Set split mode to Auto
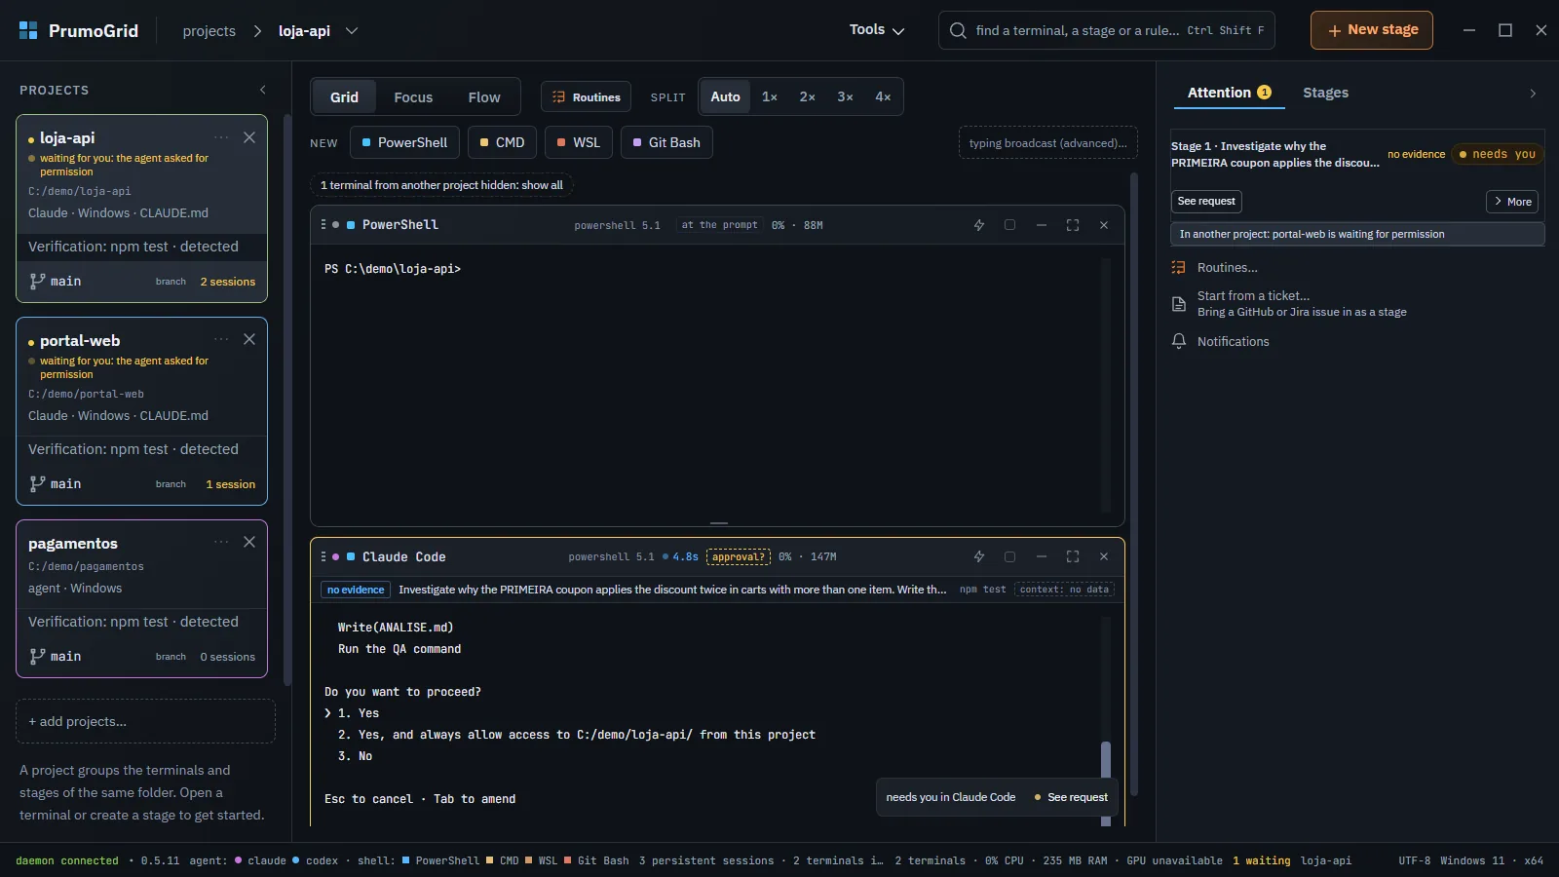Image resolution: width=1559 pixels, height=877 pixels. [x=725, y=96]
